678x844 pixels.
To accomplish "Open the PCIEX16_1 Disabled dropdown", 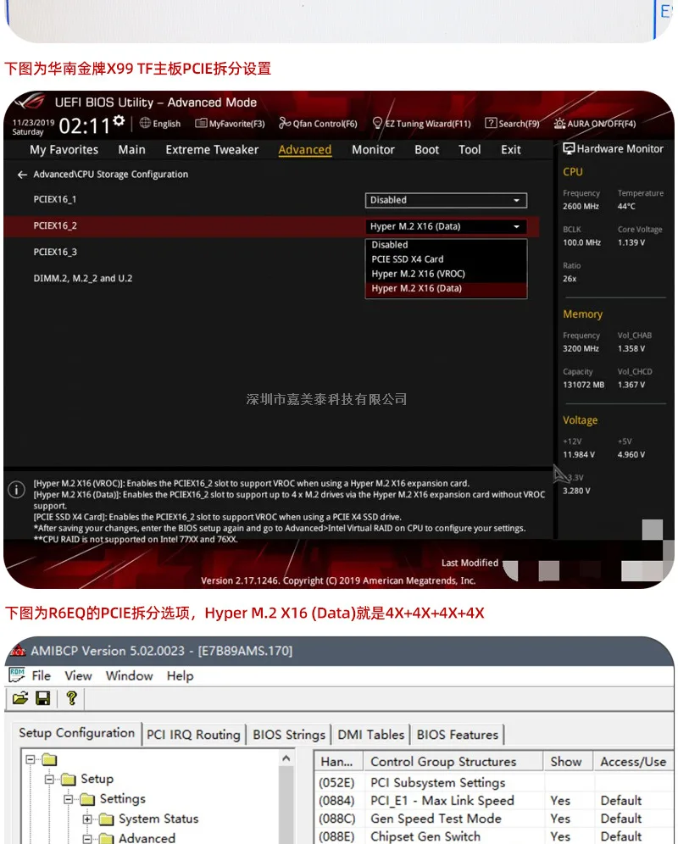I will (446, 201).
